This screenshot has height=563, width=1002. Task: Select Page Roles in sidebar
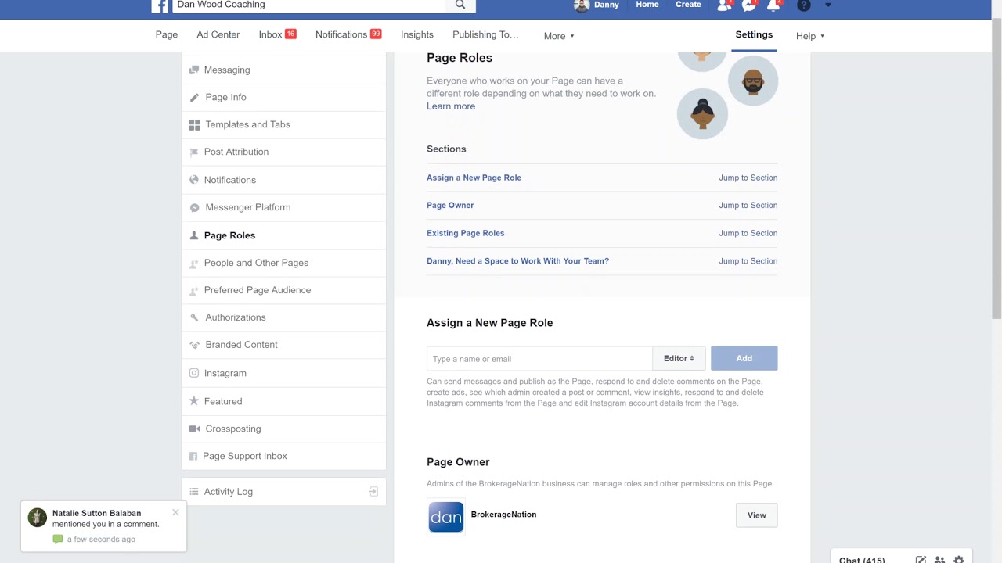click(x=283, y=235)
